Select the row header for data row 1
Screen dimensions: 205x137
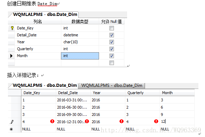click(15, 100)
